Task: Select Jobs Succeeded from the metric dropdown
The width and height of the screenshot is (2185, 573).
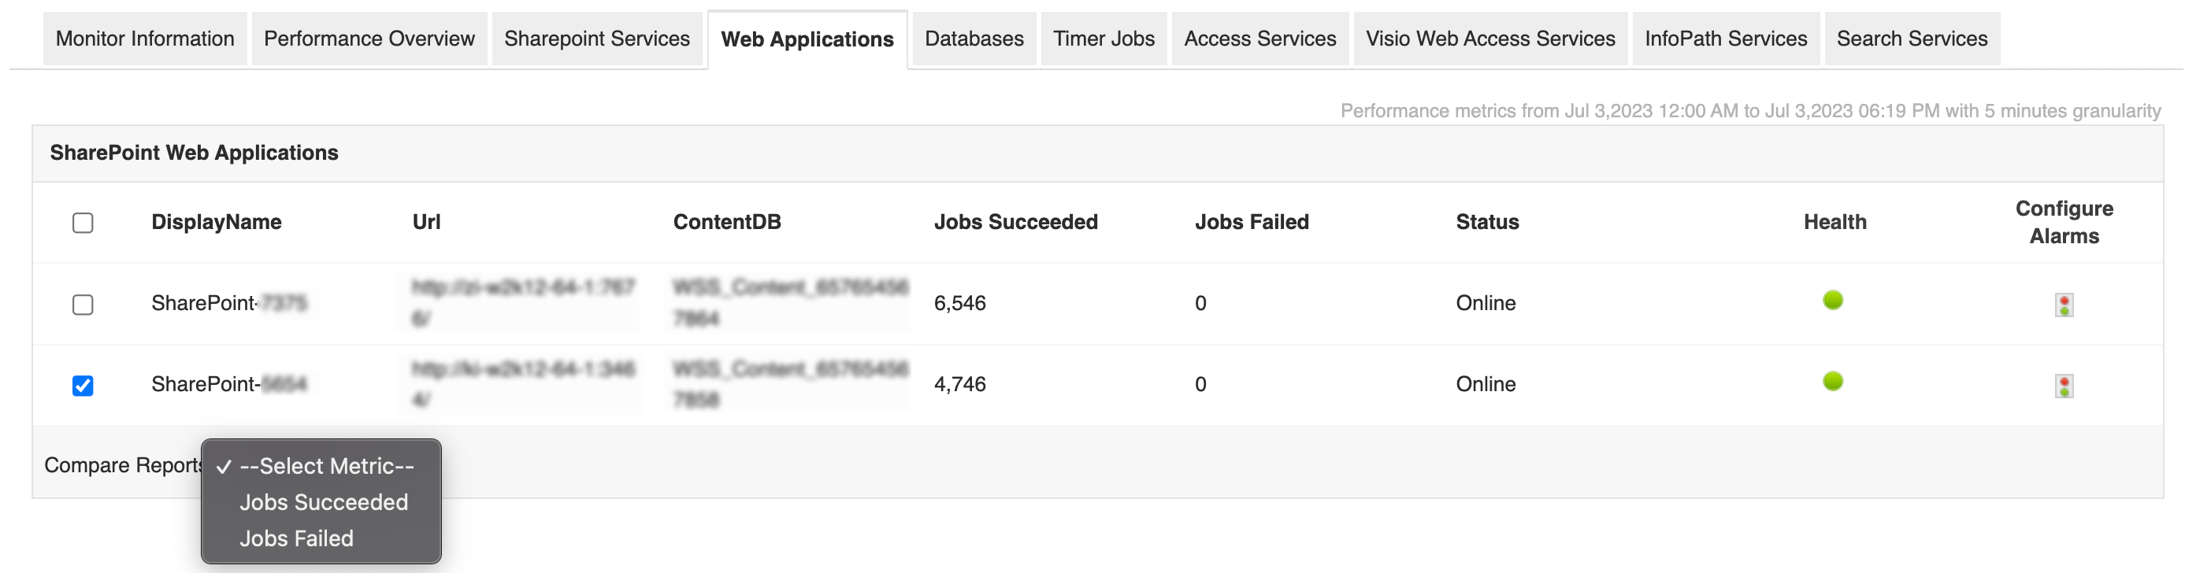Action: [x=324, y=502]
